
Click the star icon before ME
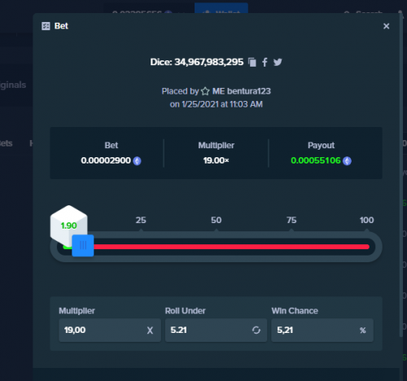click(x=205, y=91)
